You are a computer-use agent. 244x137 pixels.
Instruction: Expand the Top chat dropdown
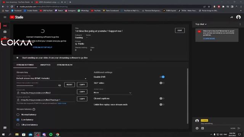(201, 24)
